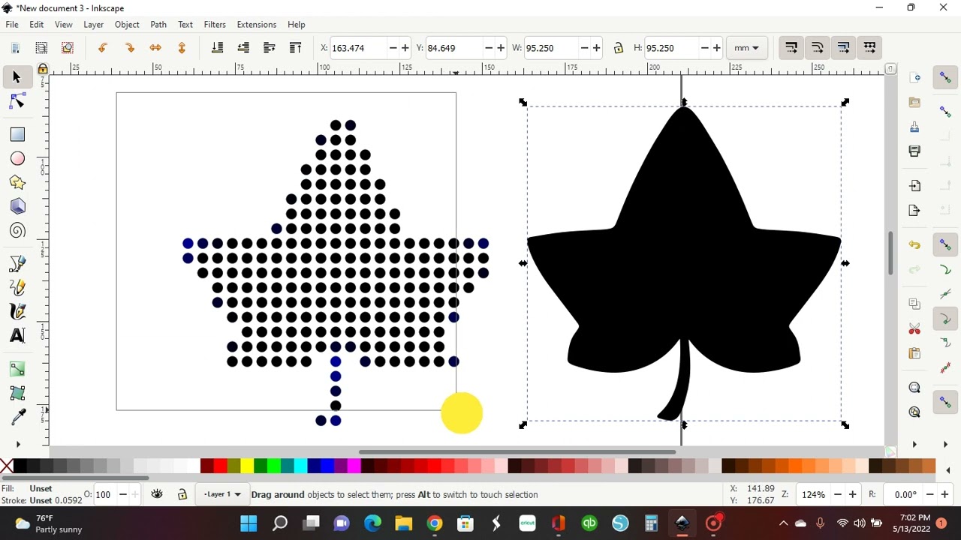The width and height of the screenshot is (961, 540).
Task: Select the Ellipse circle tool
Action: pos(17,158)
